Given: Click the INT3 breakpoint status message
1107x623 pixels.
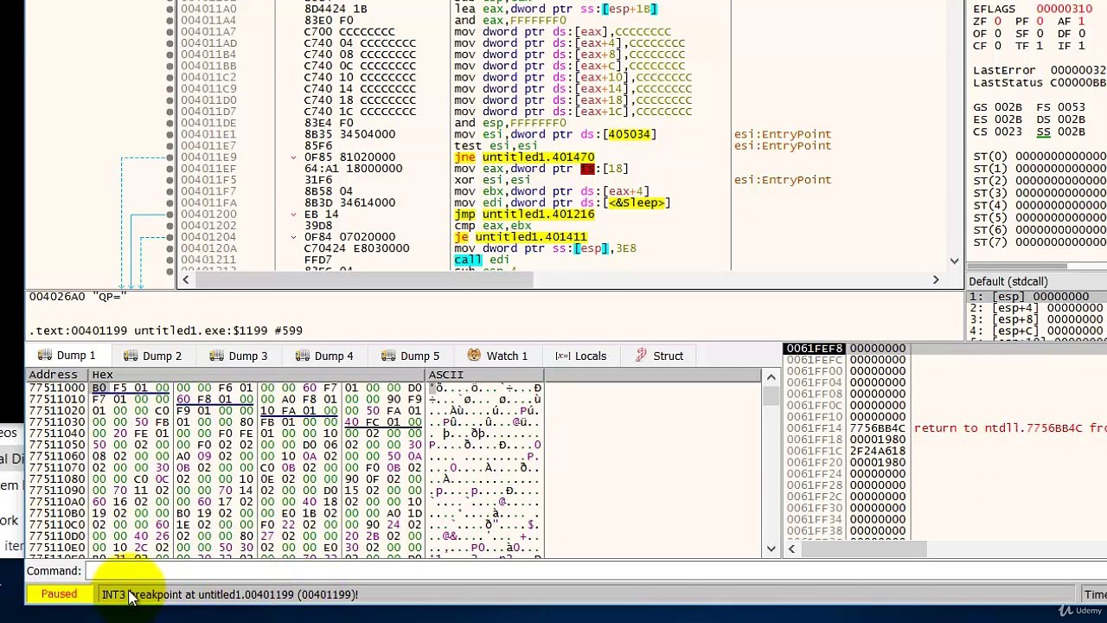Looking at the screenshot, I should 229,594.
